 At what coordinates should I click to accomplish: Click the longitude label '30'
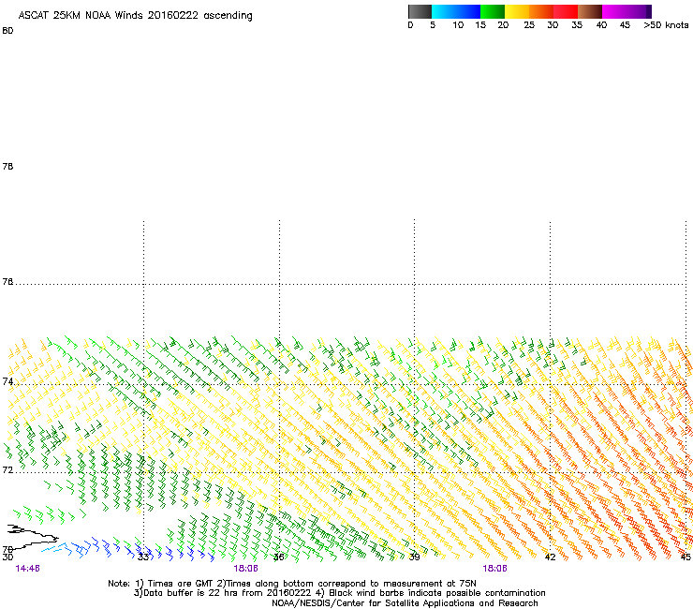tap(7, 557)
